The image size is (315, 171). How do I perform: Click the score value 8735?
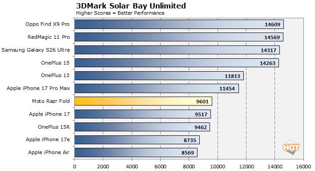coord(190,140)
